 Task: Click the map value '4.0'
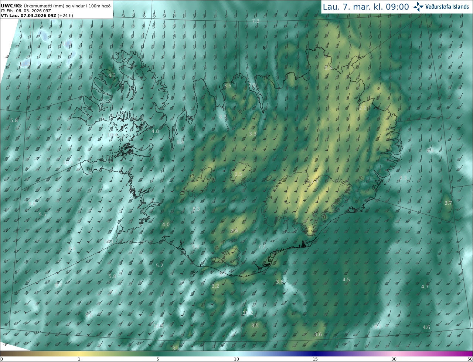(166, 224)
